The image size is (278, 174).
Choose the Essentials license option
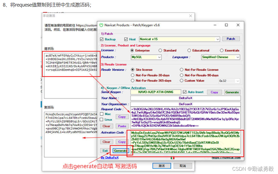222,51
